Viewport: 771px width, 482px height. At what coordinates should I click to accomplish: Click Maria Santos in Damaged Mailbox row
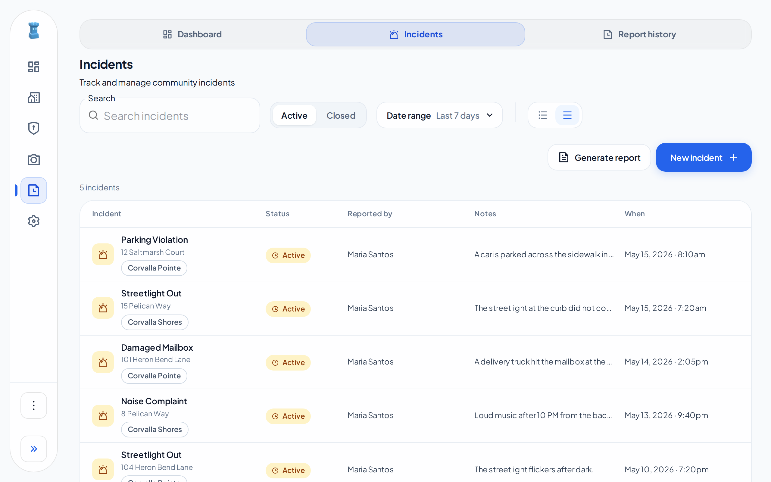pyautogui.click(x=370, y=362)
